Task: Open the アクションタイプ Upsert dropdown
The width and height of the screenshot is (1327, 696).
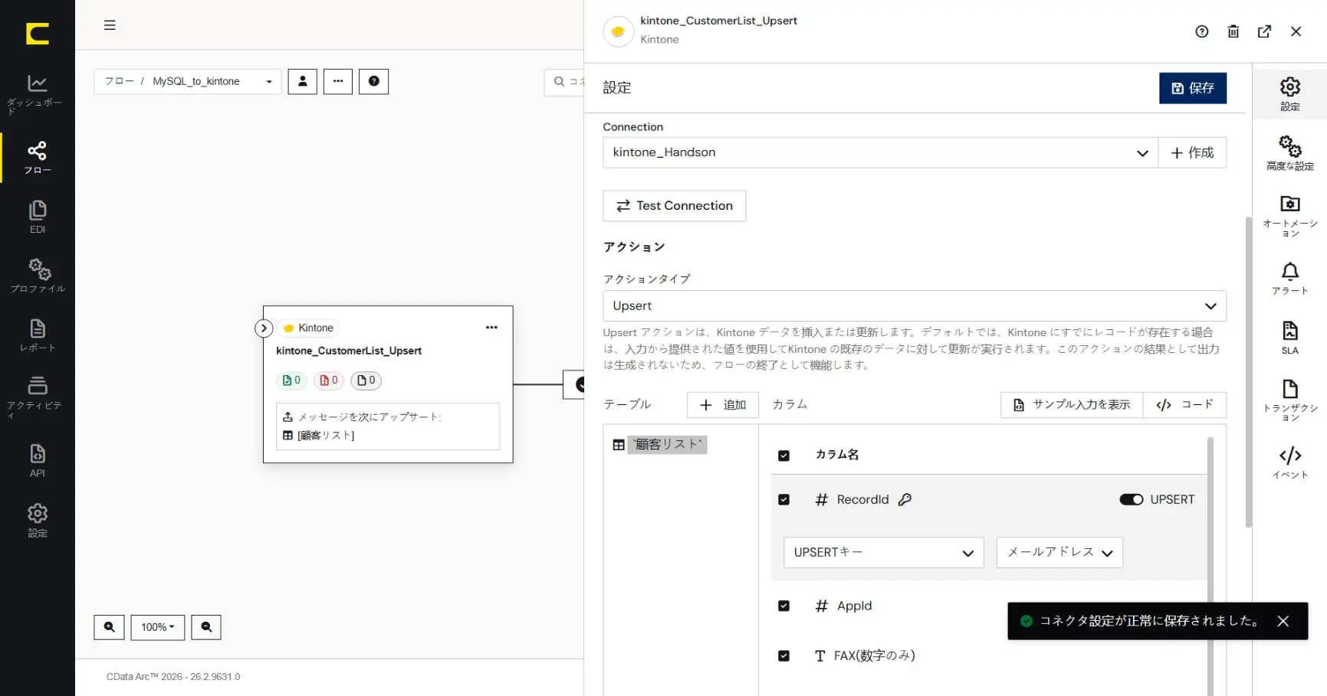Action: click(x=914, y=306)
